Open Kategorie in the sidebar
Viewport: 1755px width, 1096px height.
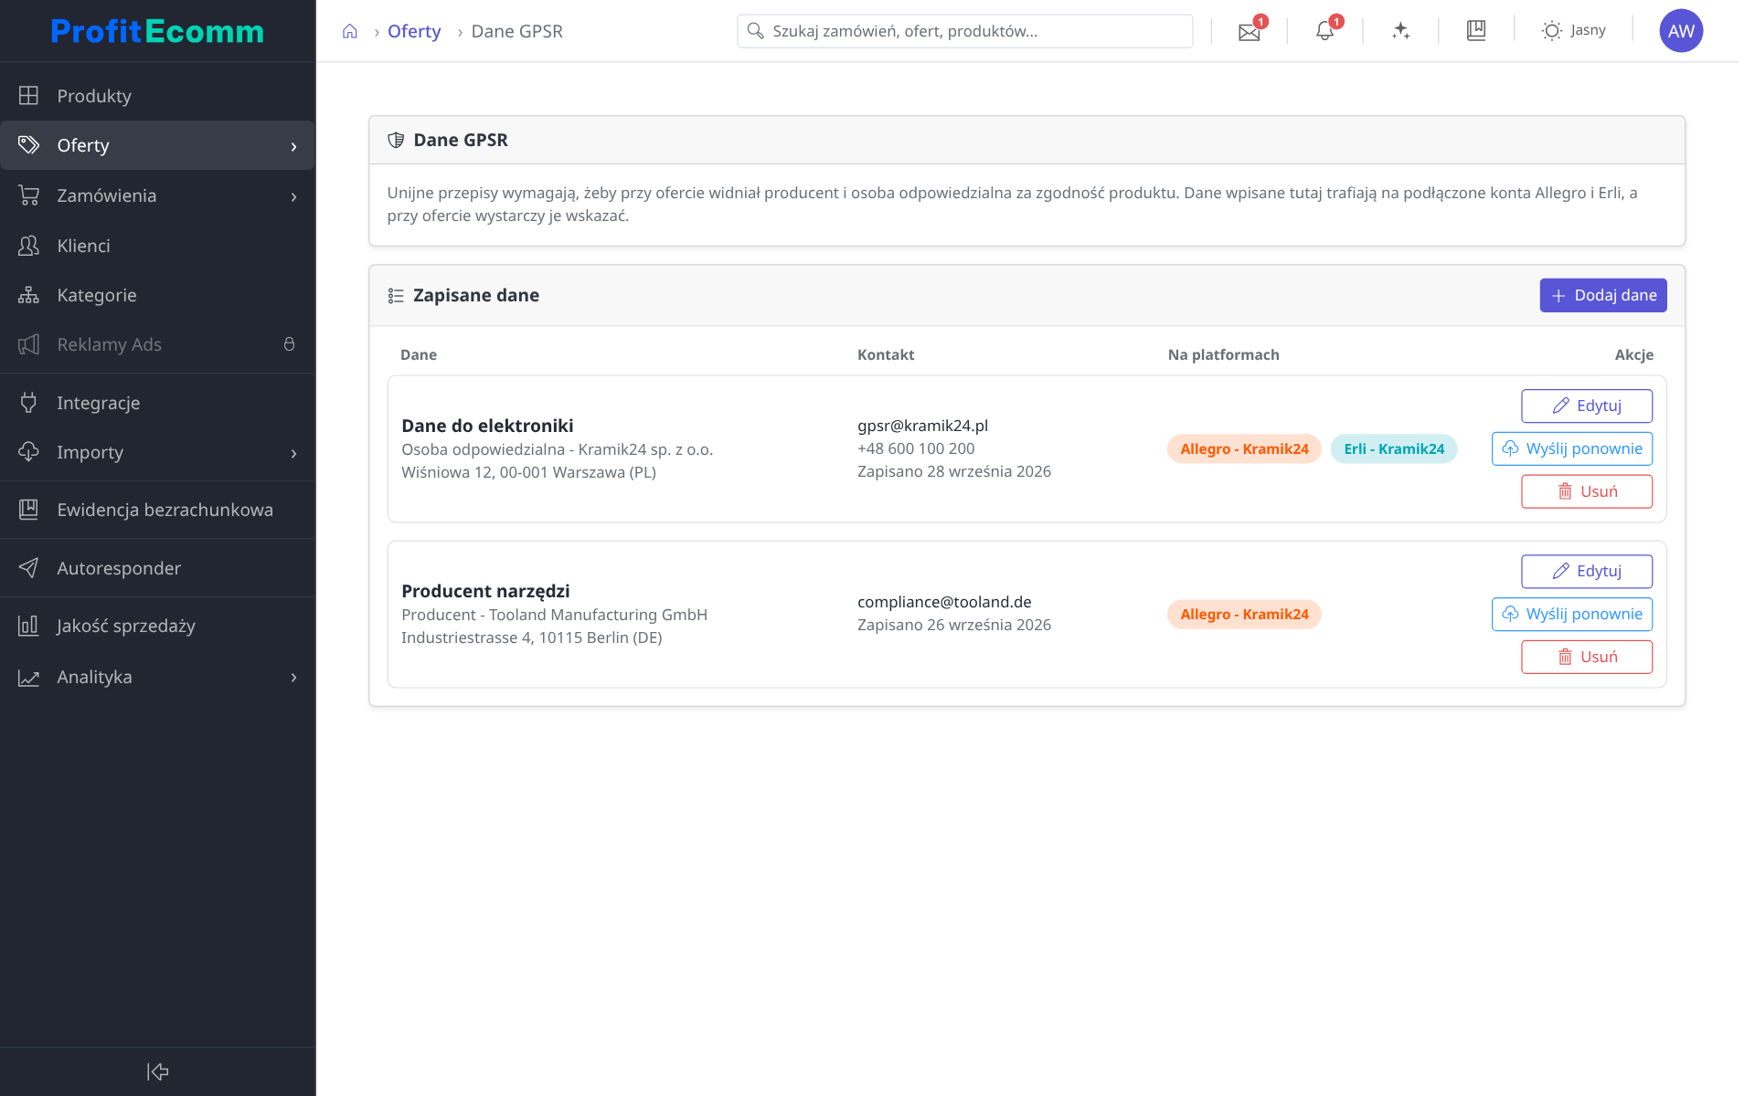coord(157,295)
